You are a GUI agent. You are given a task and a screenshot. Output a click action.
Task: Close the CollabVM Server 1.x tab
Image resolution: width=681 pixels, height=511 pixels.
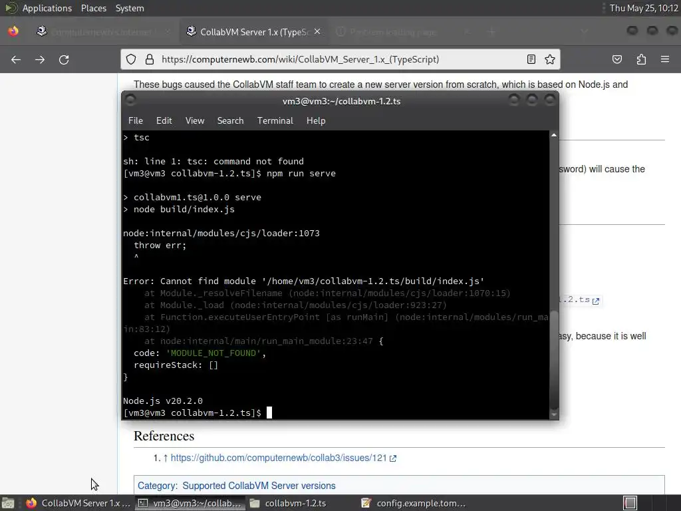coord(317,32)
